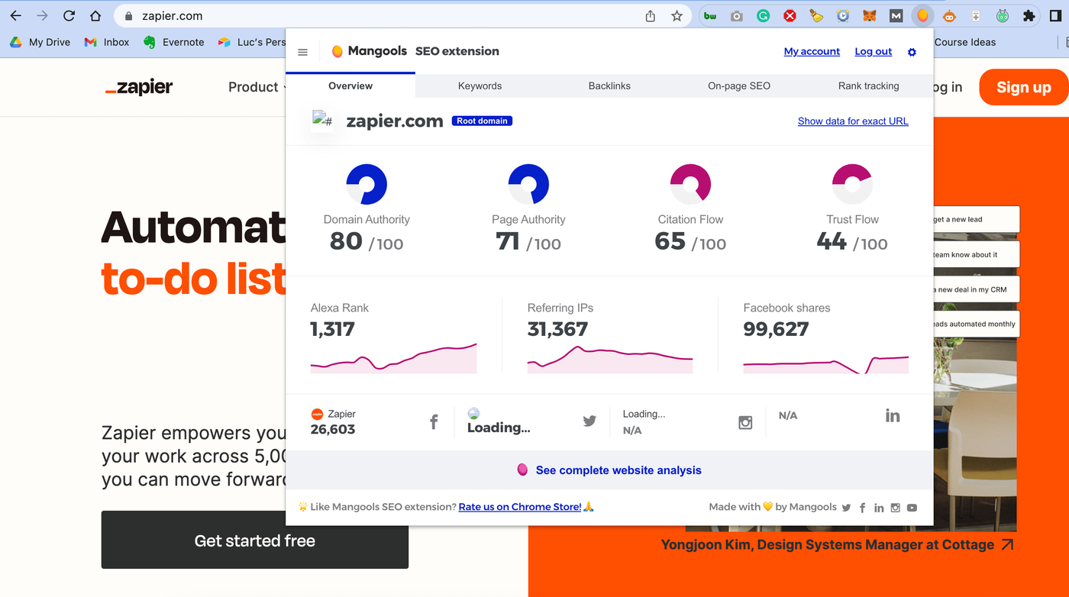Open the Course Ideas bookmark
This screenshot has width=1069, height=597.
[965, 42]
